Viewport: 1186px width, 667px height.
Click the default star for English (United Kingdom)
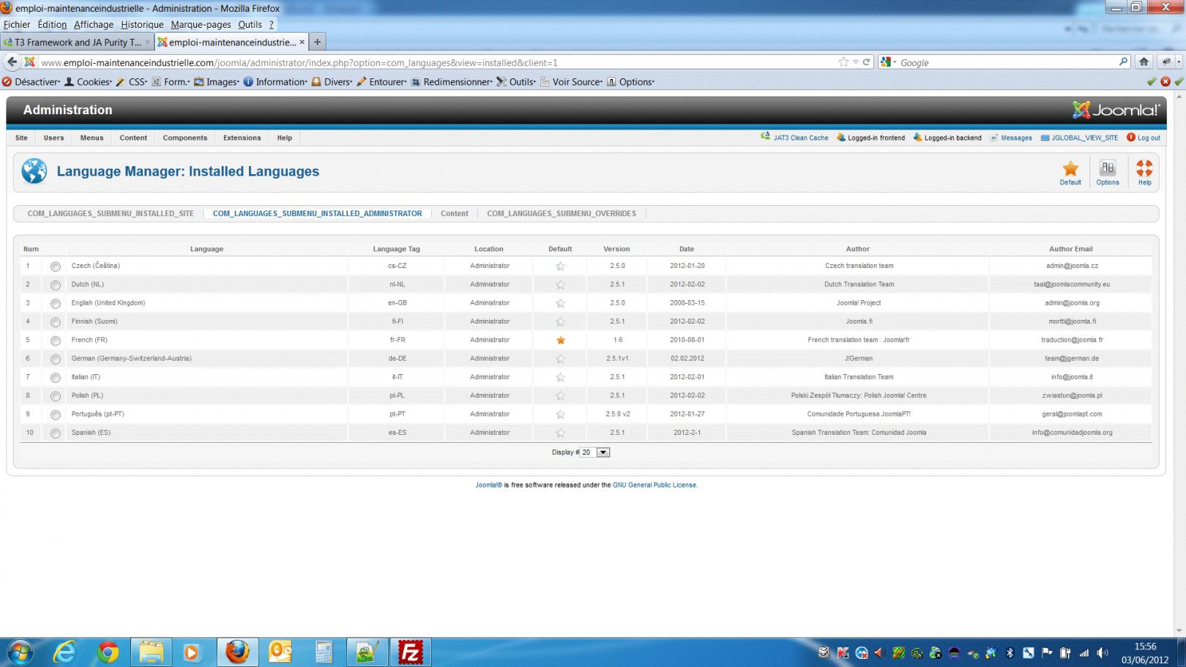click(x=560, y=303)
